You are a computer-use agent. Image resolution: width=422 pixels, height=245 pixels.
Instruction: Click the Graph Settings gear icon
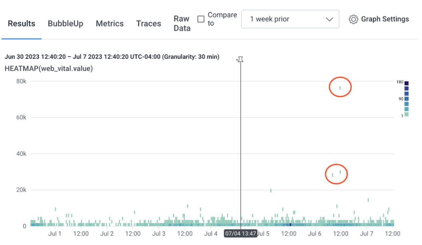[353, 19]
